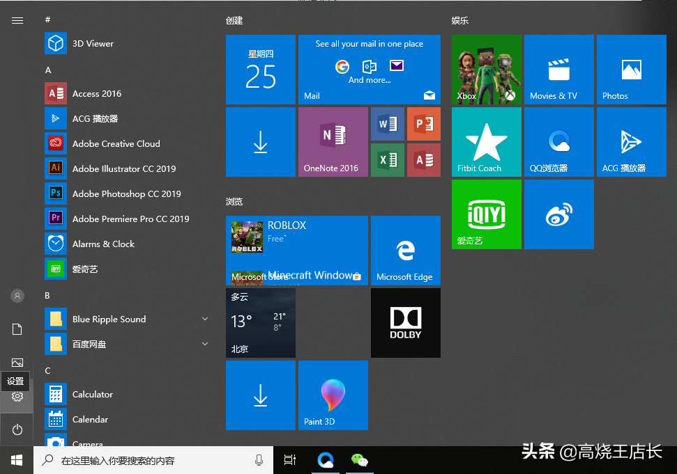Open the ACG 播放器 tile
677x474 pixels.
[x=632, y=142]
